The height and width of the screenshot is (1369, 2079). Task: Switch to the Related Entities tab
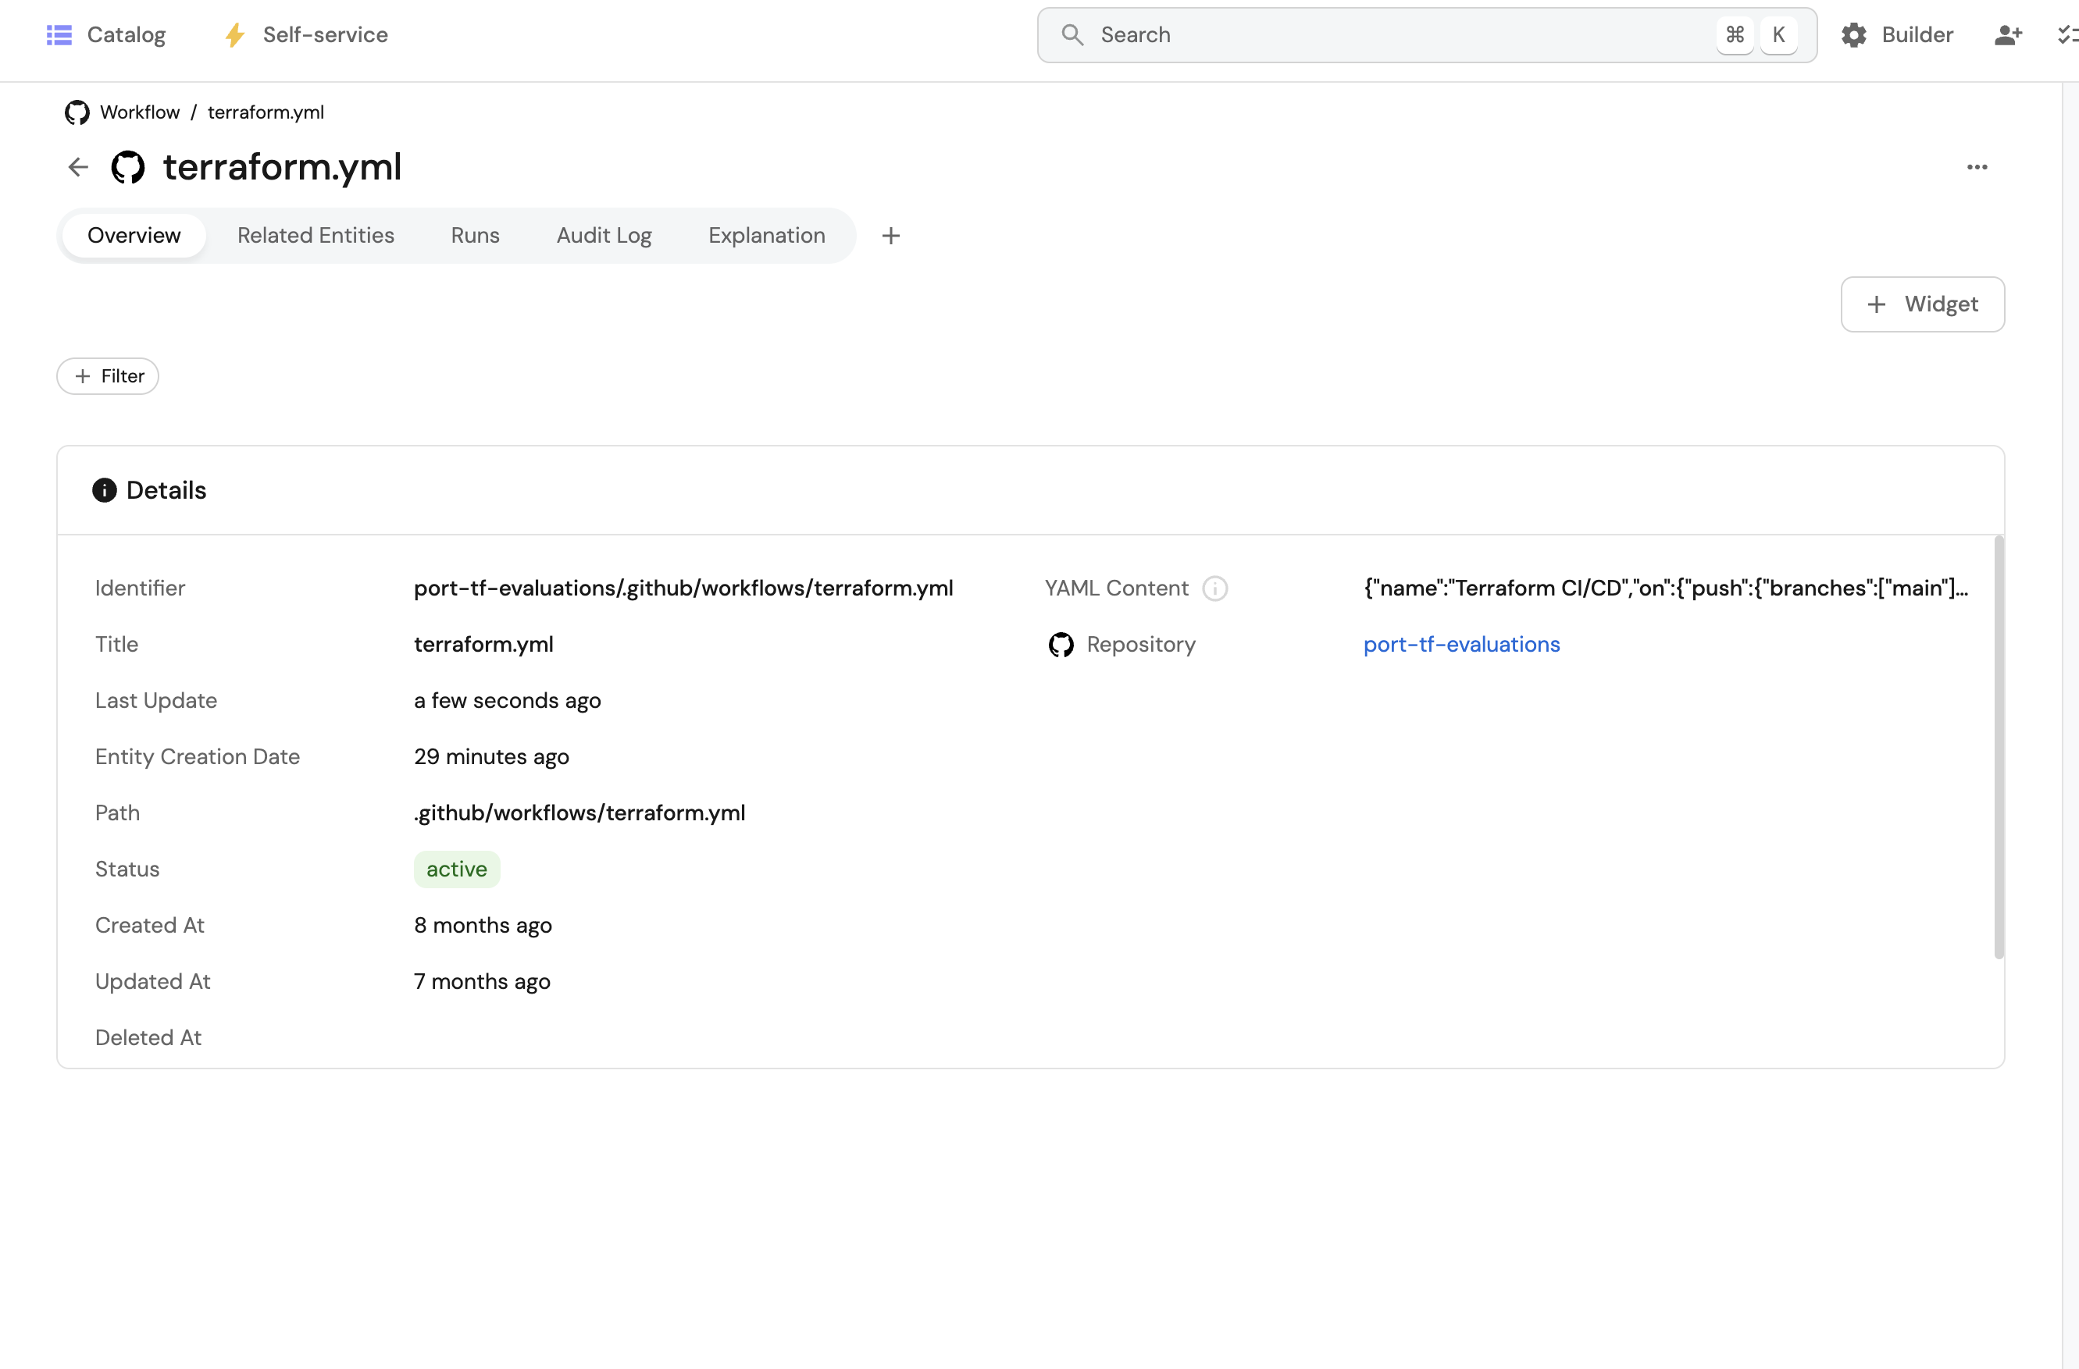[316, 236]
